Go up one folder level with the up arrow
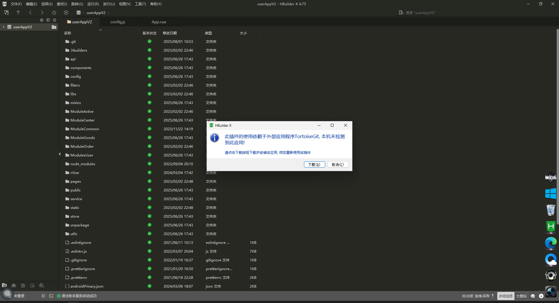Image resolution: width=559 pixels, height=303 pixels. coord(18,13)
